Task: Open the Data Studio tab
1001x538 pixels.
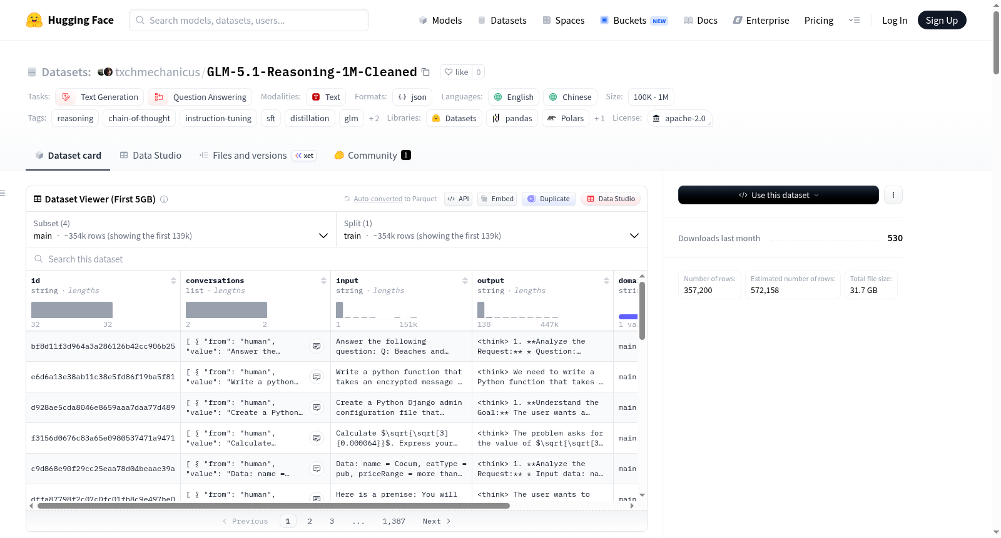Action: click(151, 156)
